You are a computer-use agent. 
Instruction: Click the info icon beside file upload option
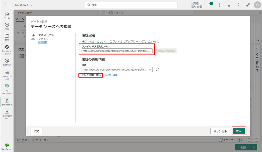click(158, 42)
